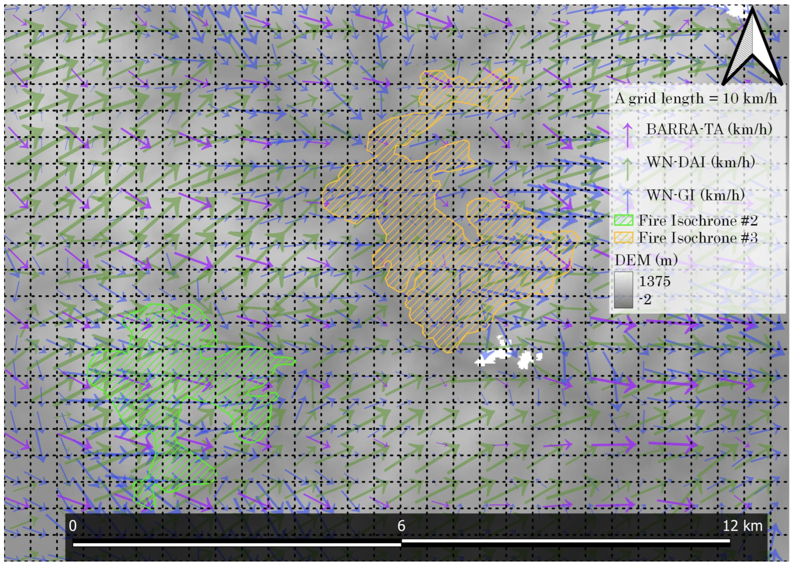Click the DEM grayscale gradient bar

tap(623, 290)
